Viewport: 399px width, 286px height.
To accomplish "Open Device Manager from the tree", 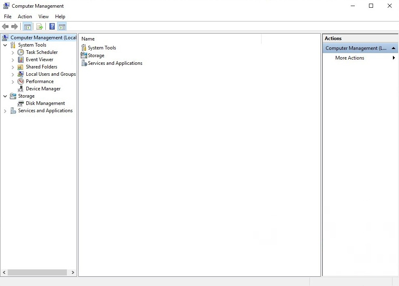I will click(43, 89).
